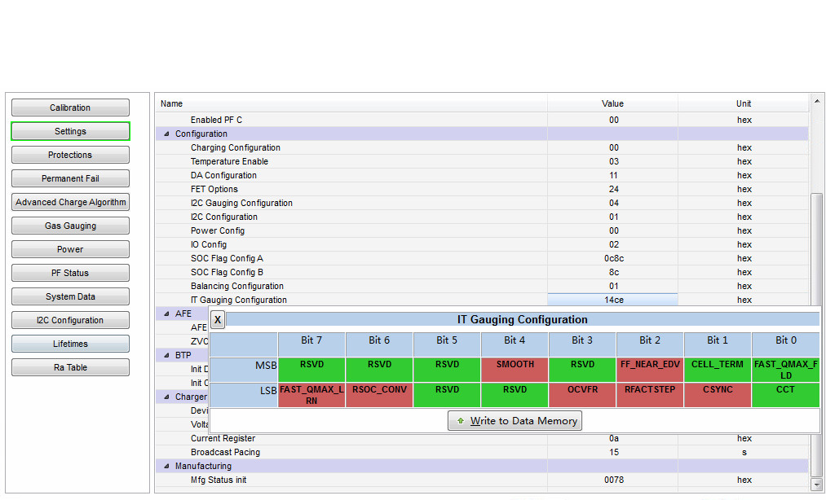Image resolution: width=826 pixels, height=500 pixels.
Task: Select the Settings section button
Action: (70, 131)
